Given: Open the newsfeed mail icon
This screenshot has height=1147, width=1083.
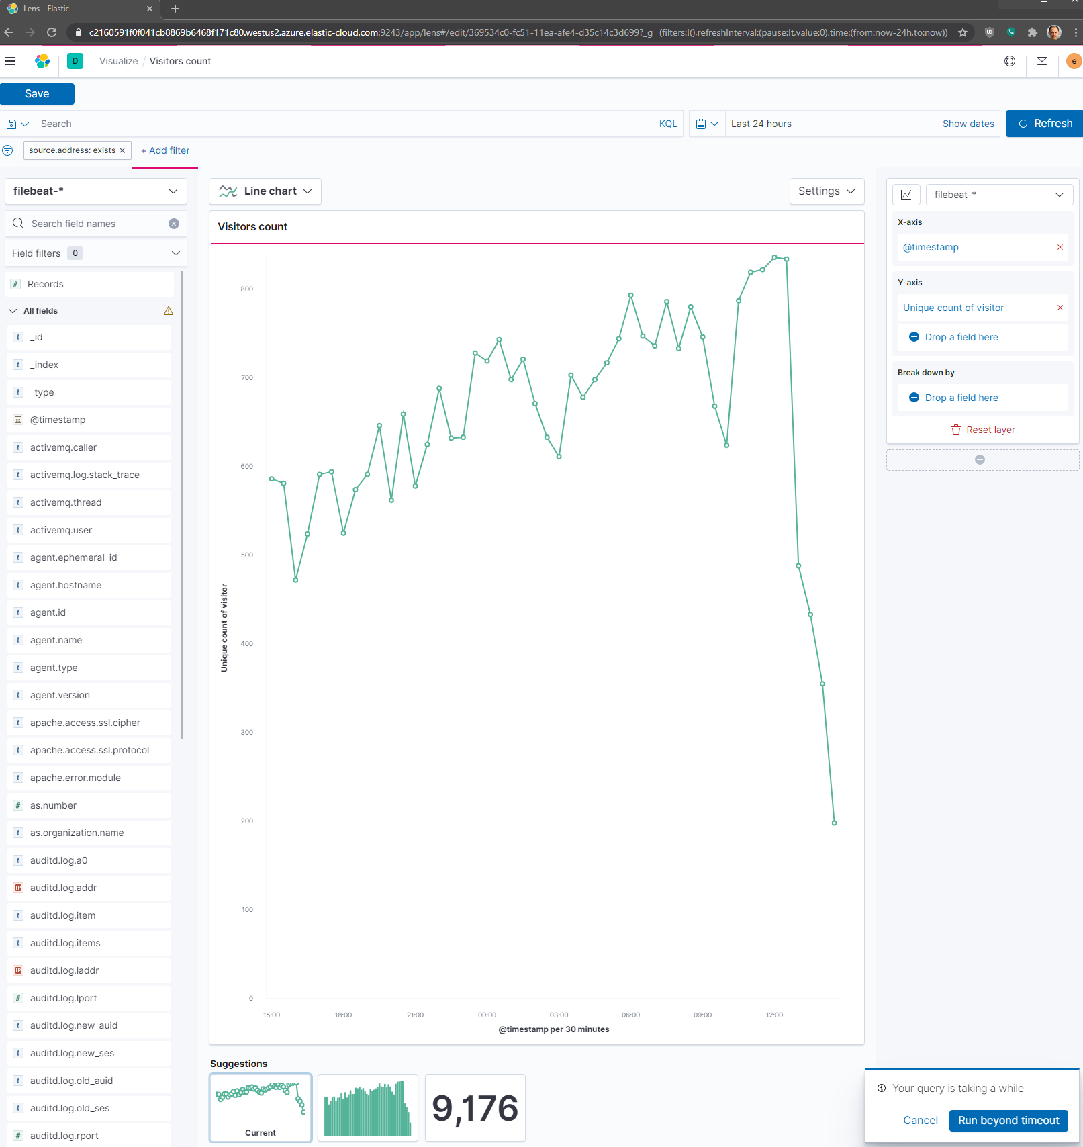Looking at the screenshot, I should tap(1042, 61).
